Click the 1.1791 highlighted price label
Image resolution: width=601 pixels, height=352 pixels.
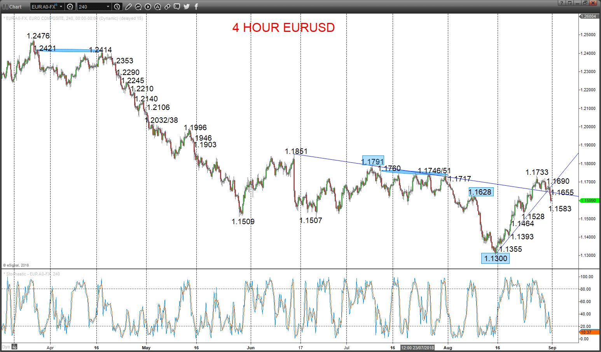(373, 160)
